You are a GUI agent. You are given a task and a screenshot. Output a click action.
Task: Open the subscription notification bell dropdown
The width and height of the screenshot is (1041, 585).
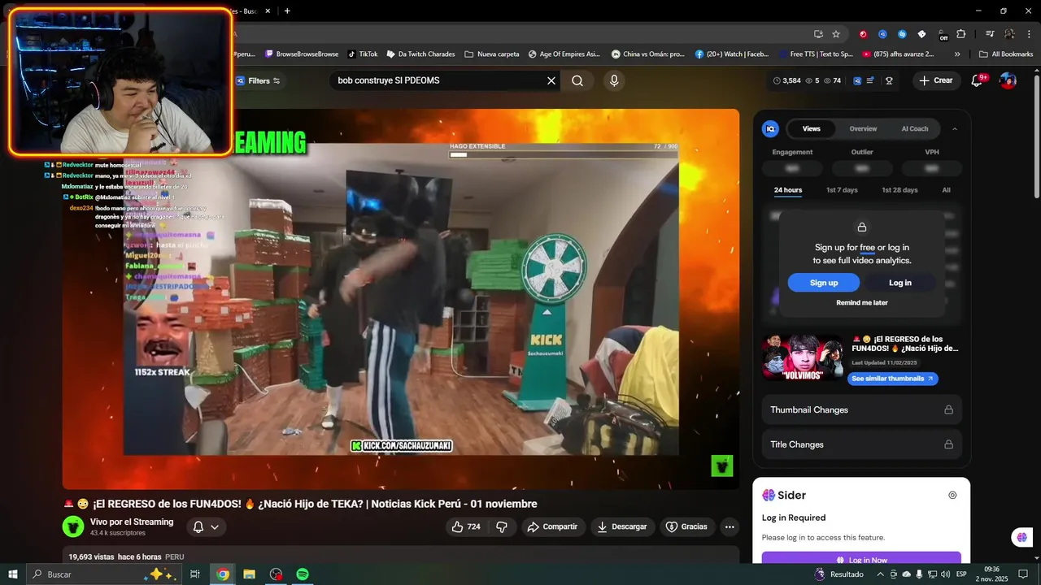coord(206,526)
